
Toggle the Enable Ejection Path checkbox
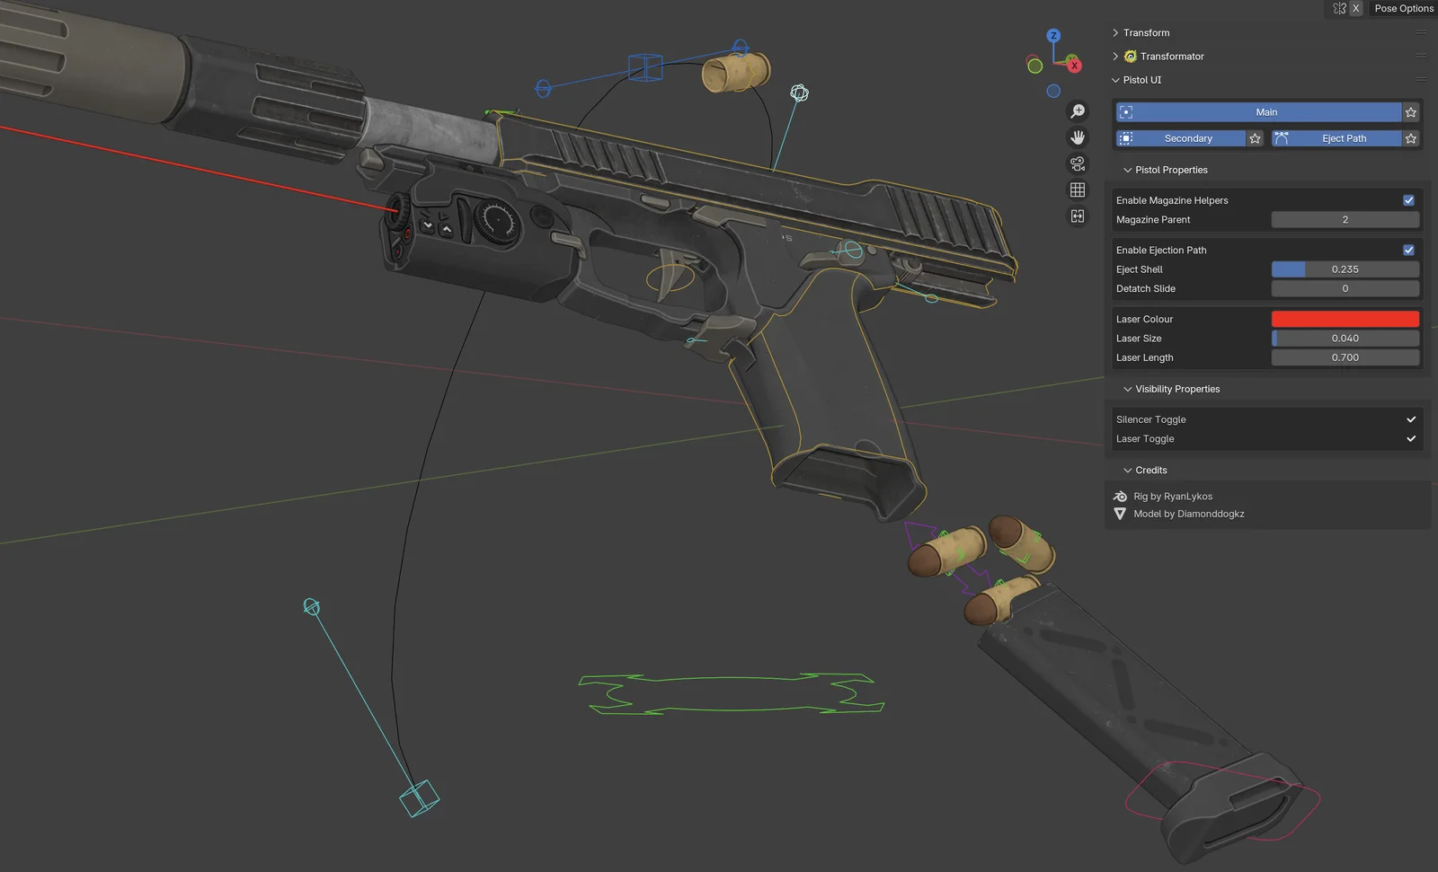1408,250
